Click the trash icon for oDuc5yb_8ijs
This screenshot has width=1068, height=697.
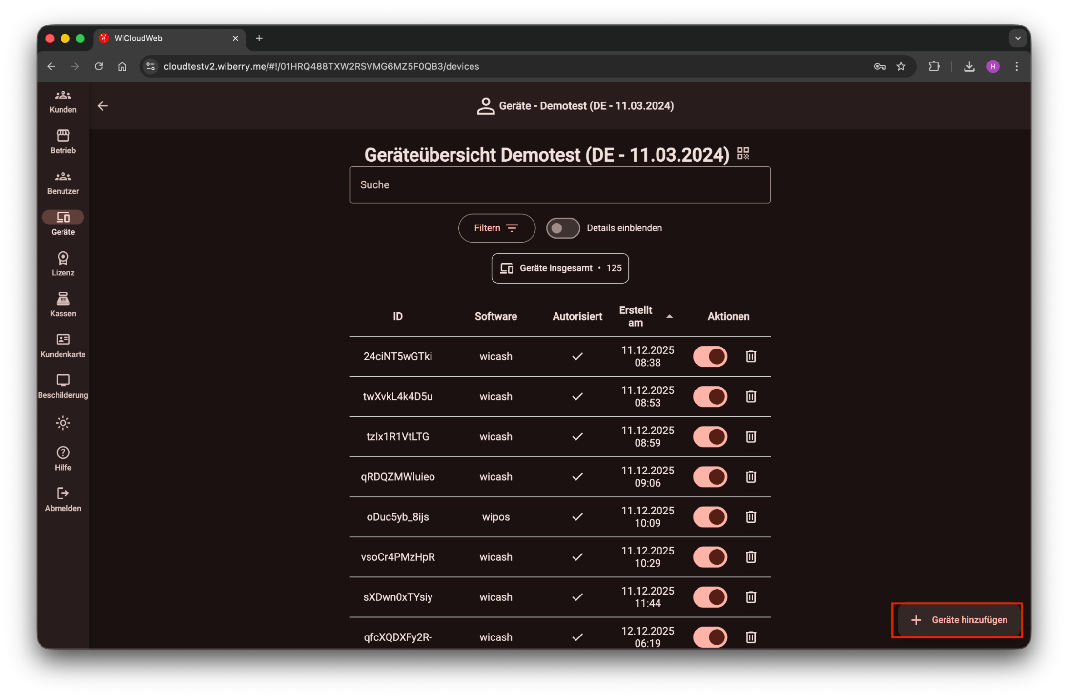(751, 517)
